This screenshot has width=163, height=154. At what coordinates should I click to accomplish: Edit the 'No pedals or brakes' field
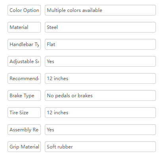(100, 96)
